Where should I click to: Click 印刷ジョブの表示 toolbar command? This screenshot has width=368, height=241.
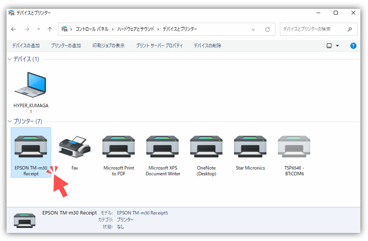point(108,46)
